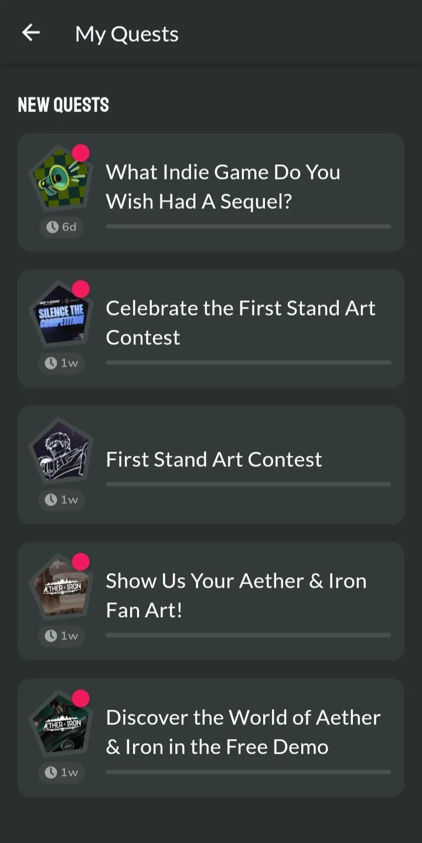Open "Discover the World of Aether & Iron" quest
This screenshot has height=843, width=422.
(x=243, y=732)
